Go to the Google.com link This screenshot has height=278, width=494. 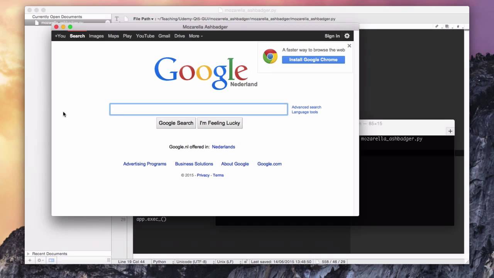click(x=269, y=164)
